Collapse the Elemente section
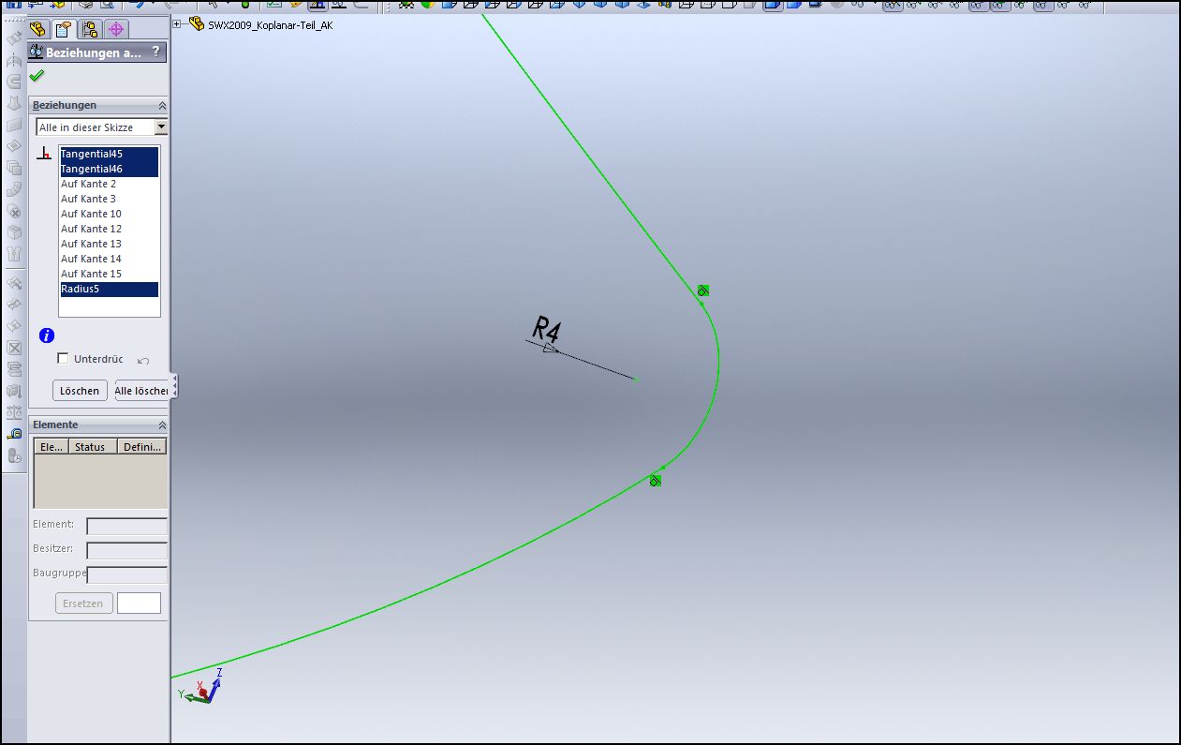 tap(162, 425)
